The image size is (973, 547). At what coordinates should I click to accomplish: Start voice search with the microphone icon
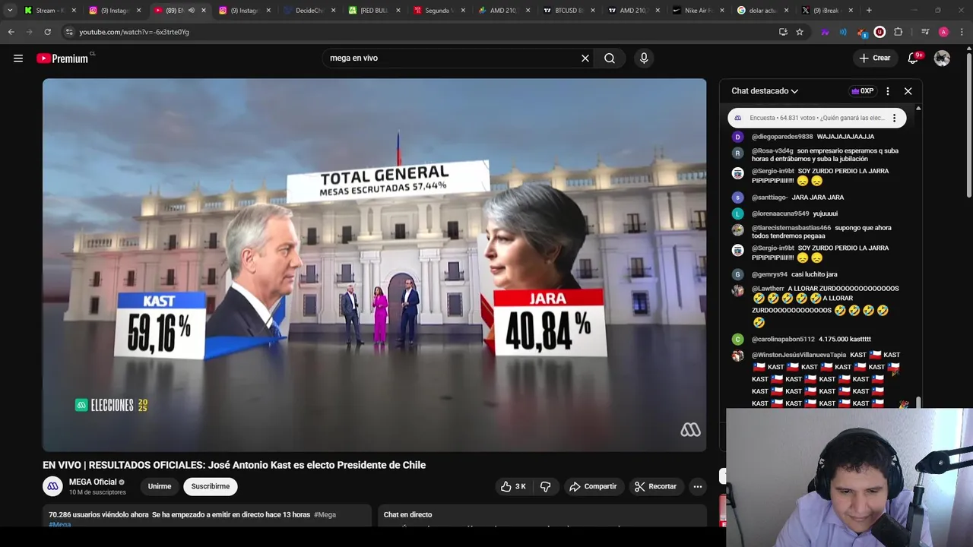coord(644,58)
